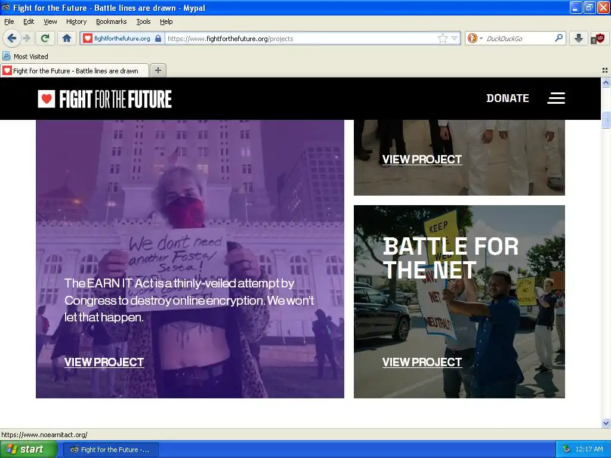
Task: Bookmark this page with the star icon
Action: [443, 38]
